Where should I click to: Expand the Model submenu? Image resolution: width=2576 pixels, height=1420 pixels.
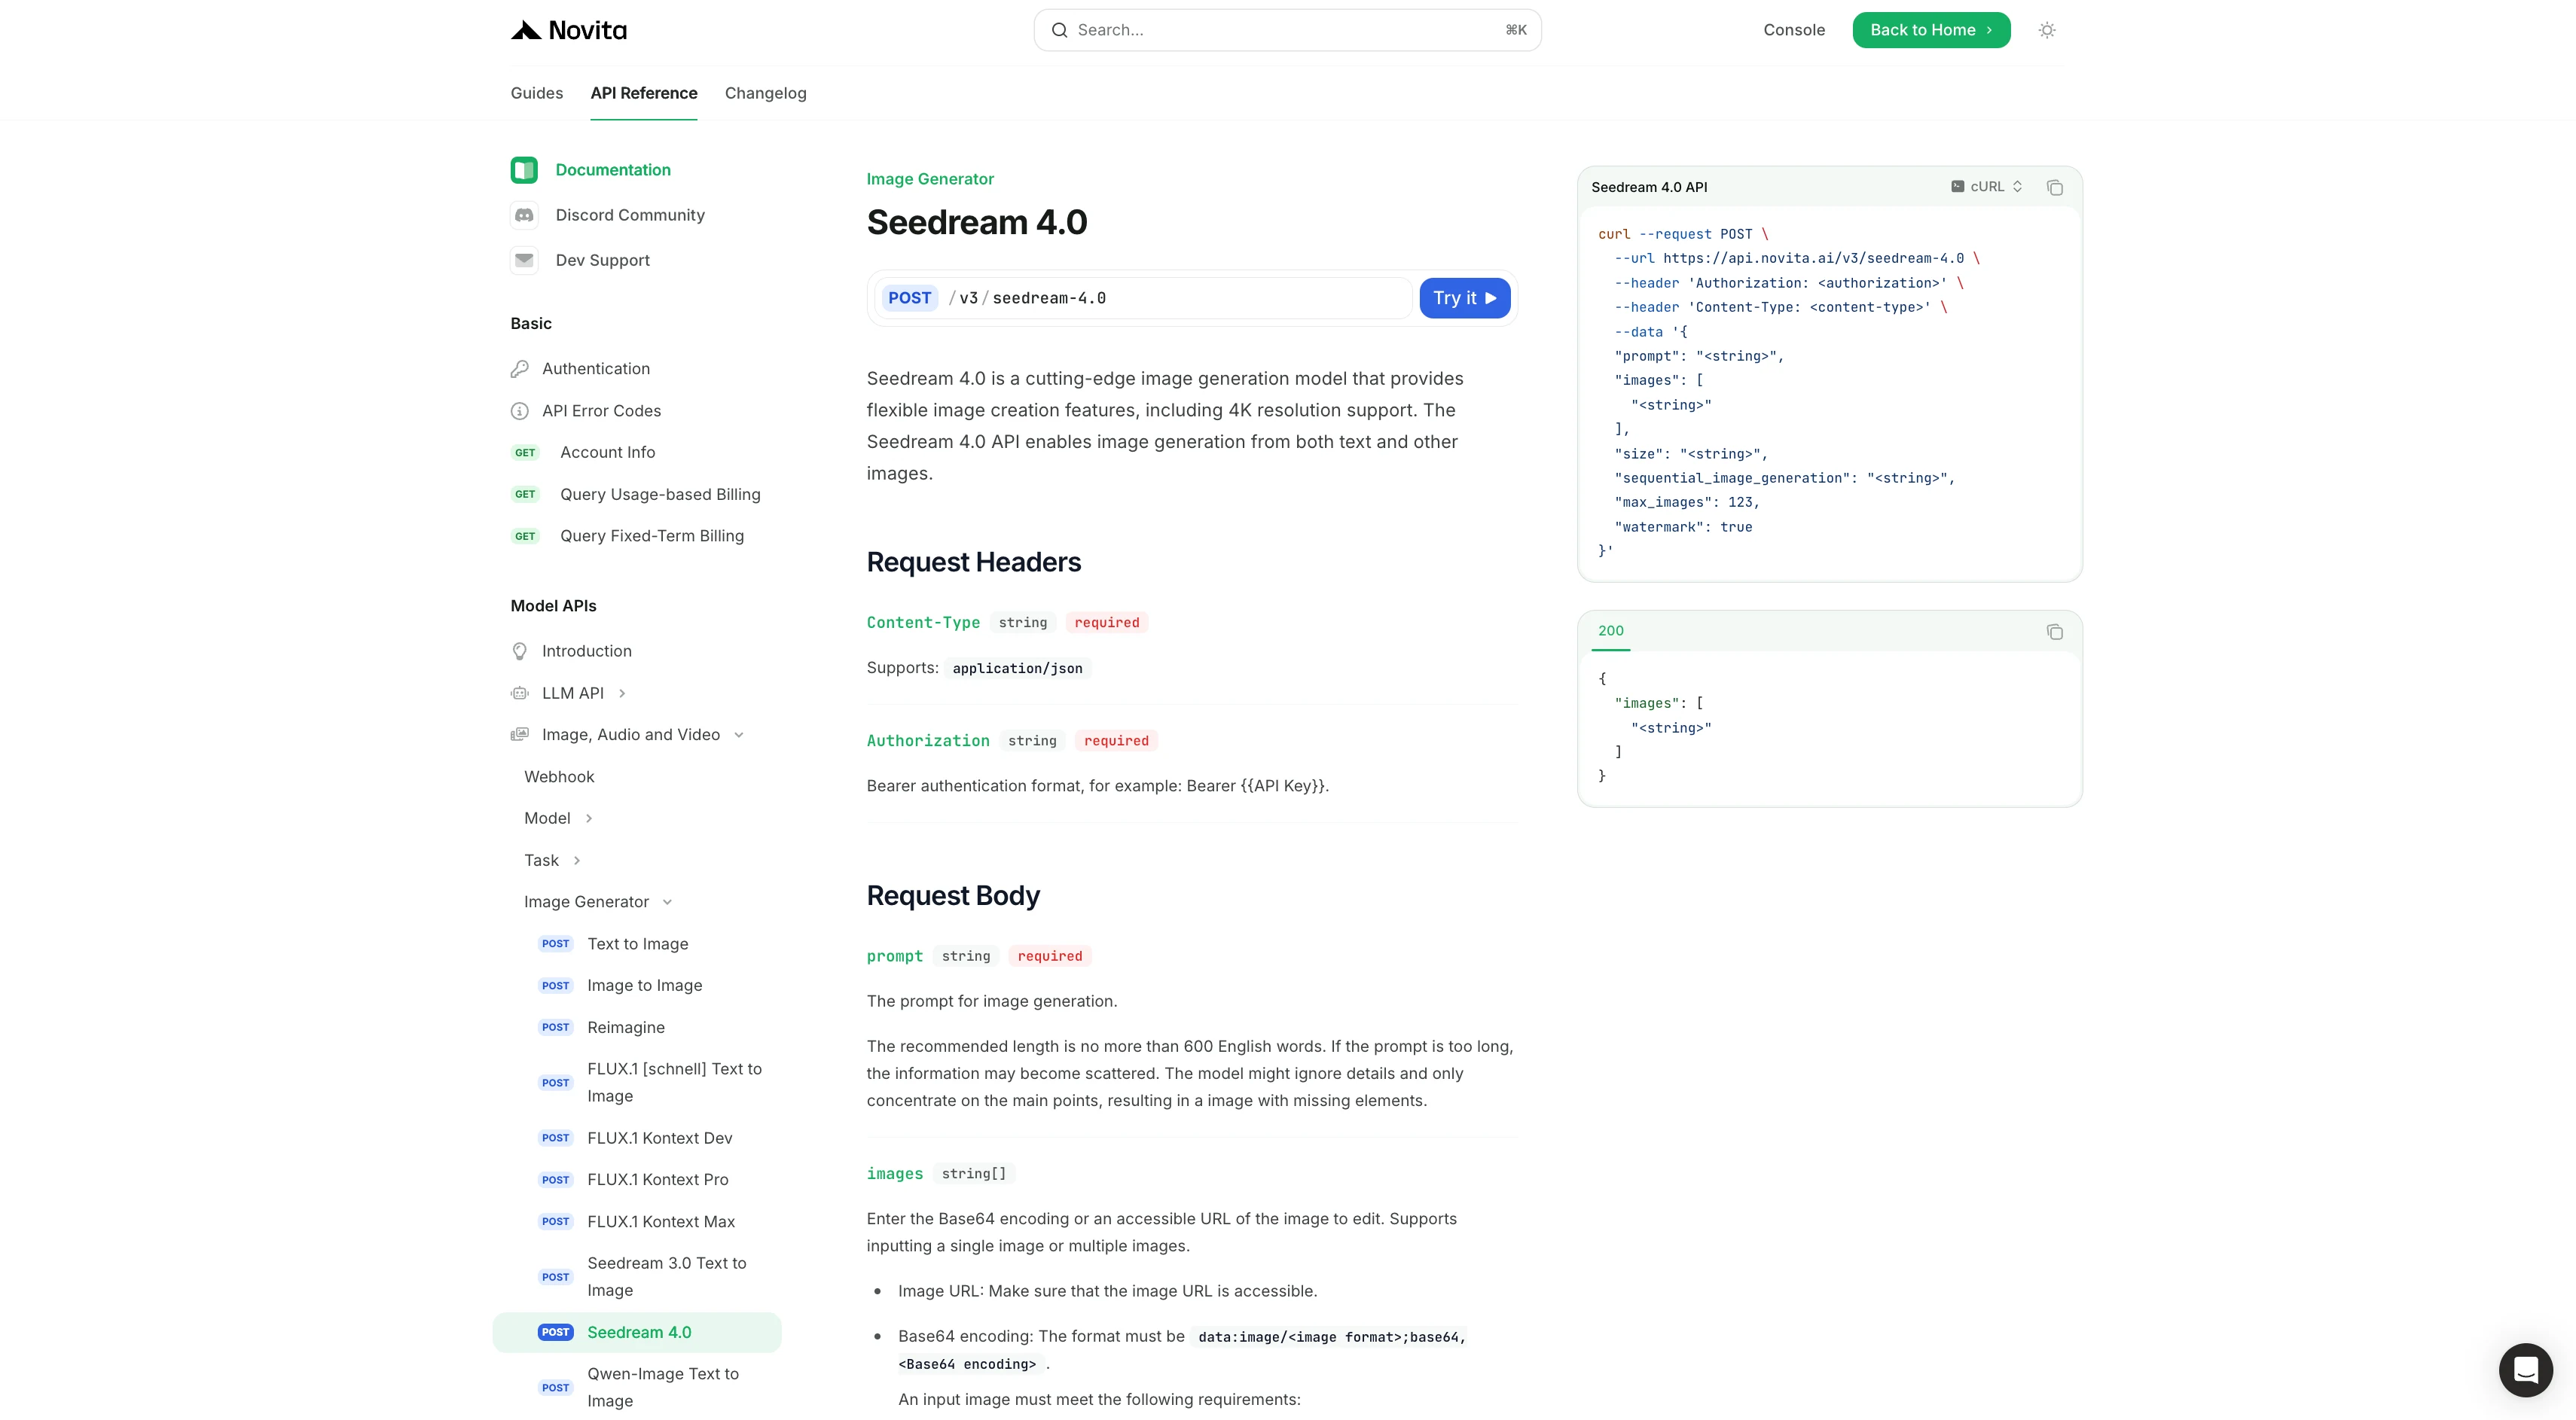589,818
